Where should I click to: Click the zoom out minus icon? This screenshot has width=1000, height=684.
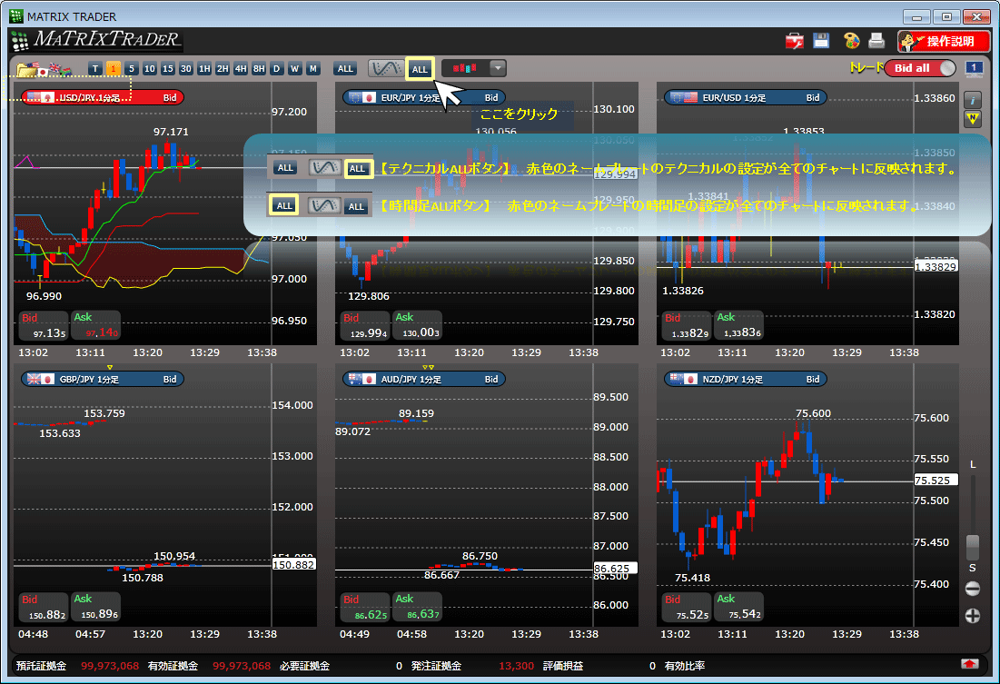973,589
